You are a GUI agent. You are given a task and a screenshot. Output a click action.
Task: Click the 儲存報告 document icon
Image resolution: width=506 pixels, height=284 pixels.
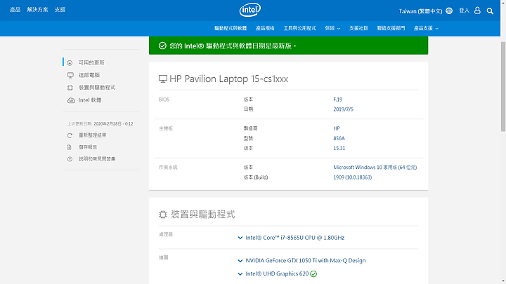tap(69, 147)
